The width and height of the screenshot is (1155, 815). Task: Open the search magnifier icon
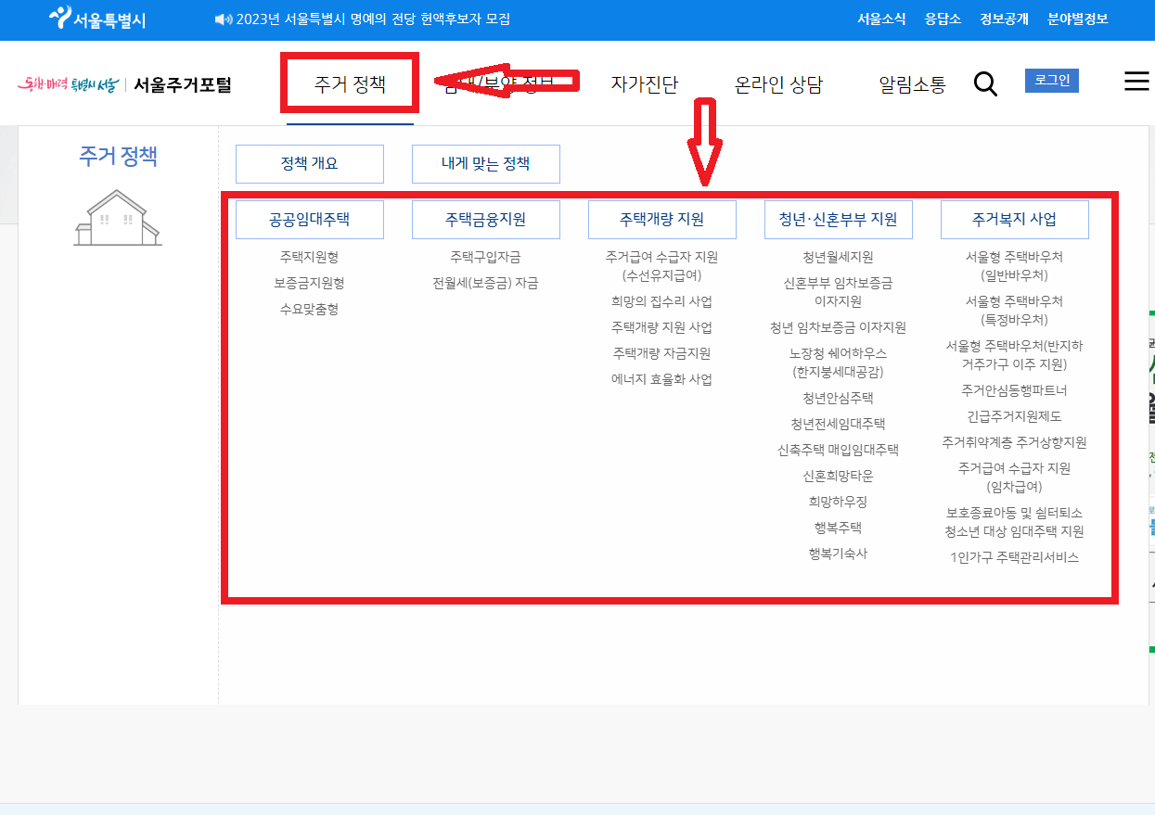(x=985, y=83)
